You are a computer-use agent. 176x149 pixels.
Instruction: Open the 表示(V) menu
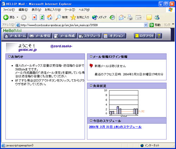click(x=36, y=10)
